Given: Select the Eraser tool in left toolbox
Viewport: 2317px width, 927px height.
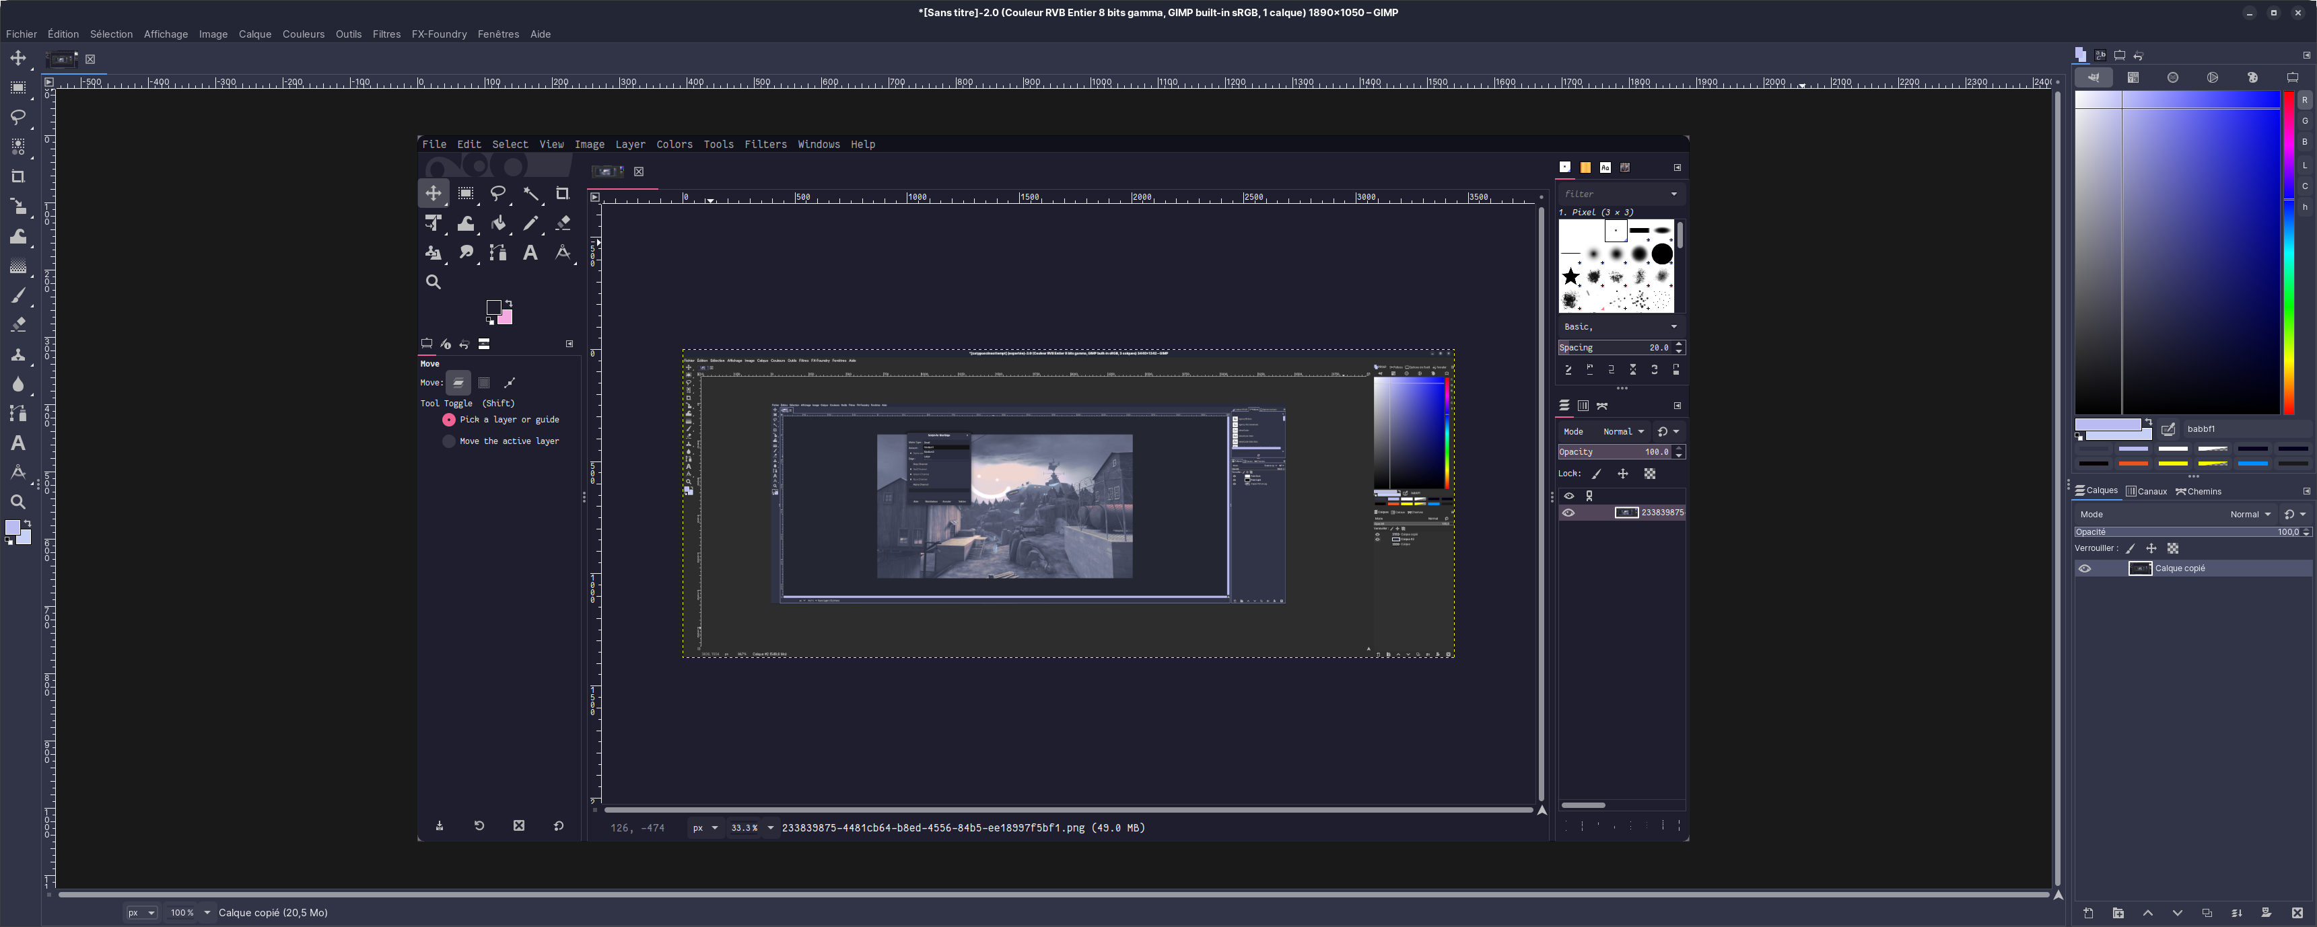Looking at the screenshot, I should click(18, 325).
